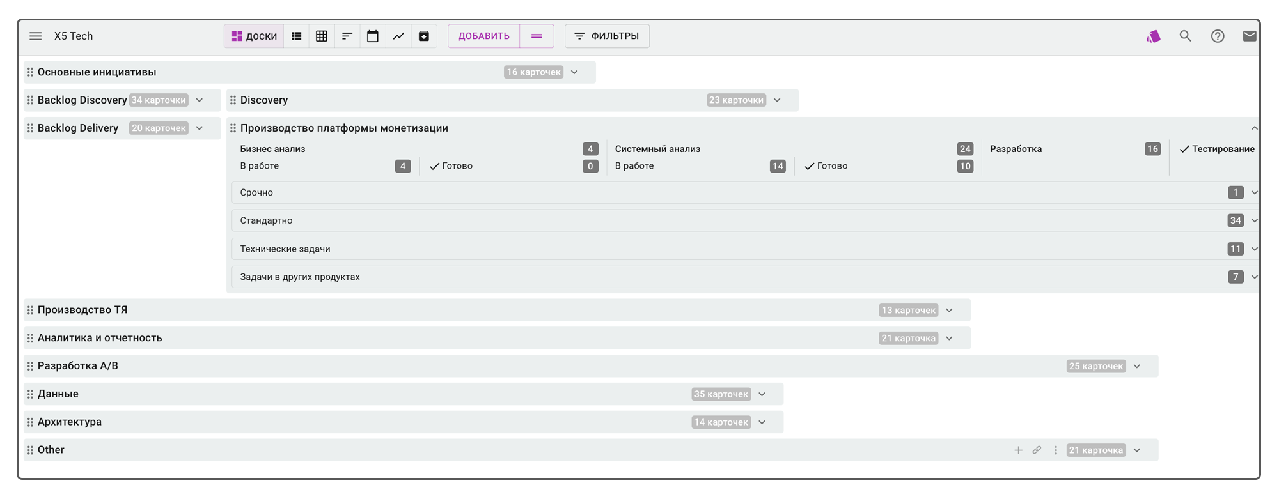Image resolution: width=1279 pixels, height=499 pixels.
Task: Expand the Срочно lane
Action: point(1254,192)
